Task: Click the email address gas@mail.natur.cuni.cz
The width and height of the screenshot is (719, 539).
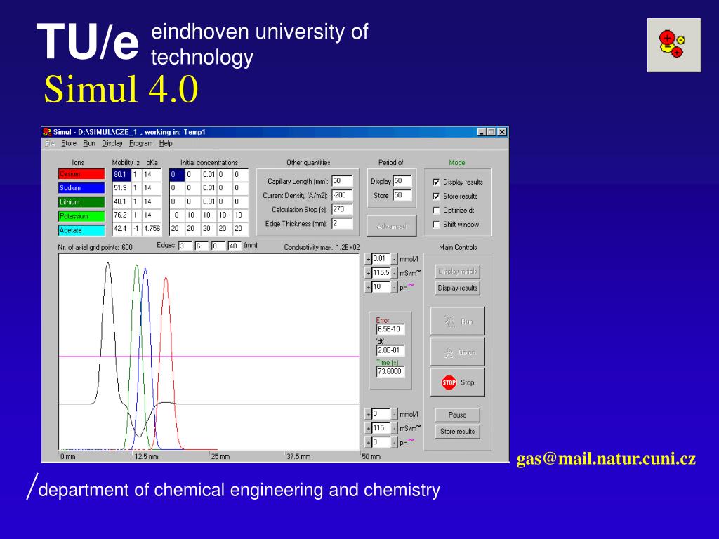Action: coord(606,459)
